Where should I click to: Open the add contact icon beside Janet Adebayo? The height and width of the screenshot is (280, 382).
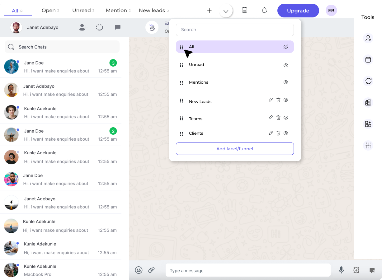click(83, 27)
